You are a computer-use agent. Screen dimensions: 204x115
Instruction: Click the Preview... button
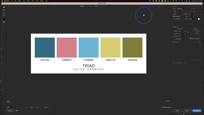point(11,111)
